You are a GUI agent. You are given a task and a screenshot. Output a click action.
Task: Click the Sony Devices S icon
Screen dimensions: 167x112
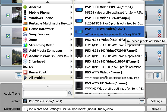[x=25, y=34]
